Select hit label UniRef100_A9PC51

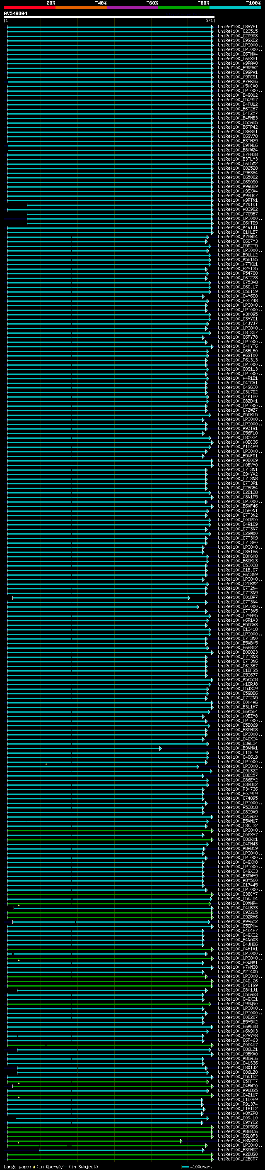click(x=237, y=77)
